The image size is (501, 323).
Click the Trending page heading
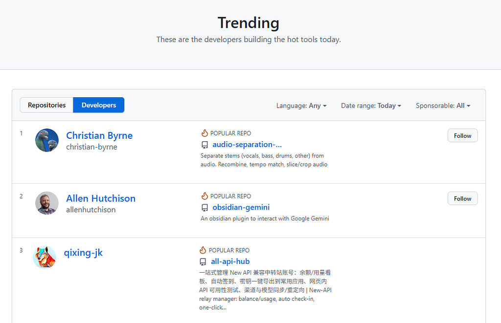tap(249, 22)
